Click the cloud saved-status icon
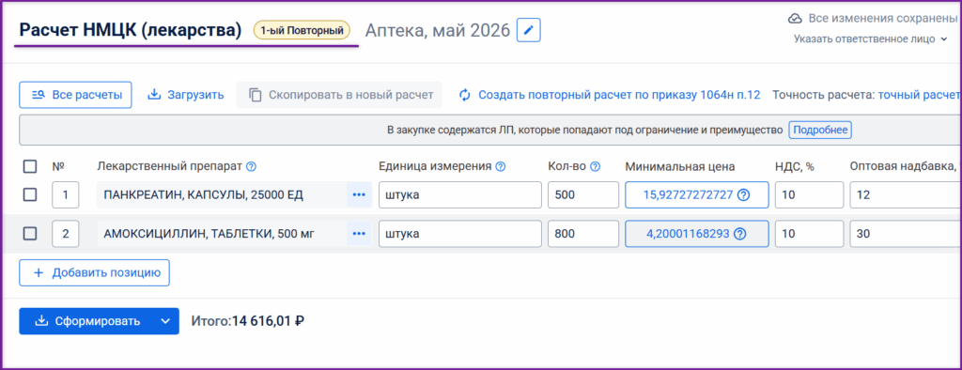The image size is (962, 370). coord(795,19)
